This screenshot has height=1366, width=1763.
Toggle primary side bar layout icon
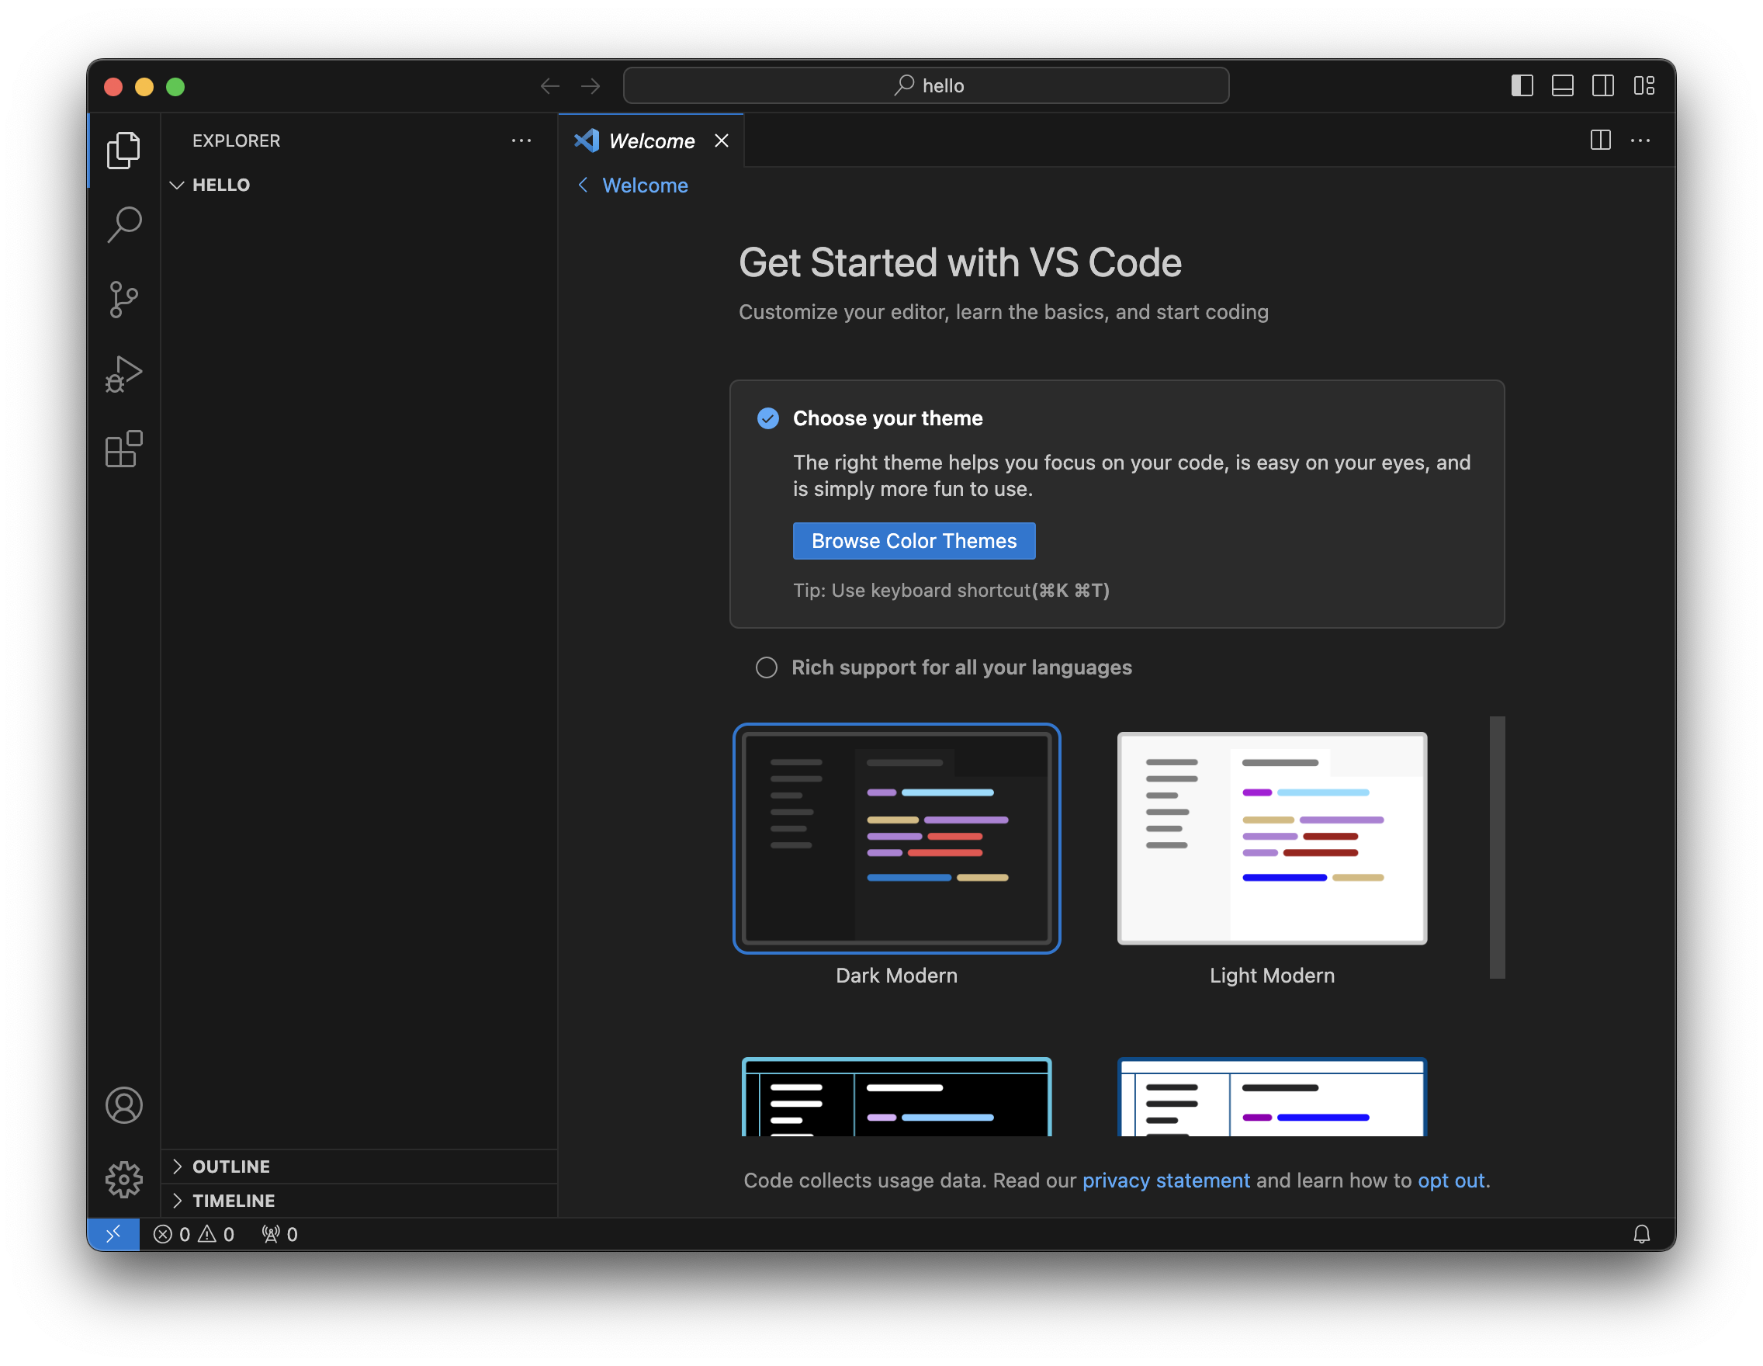tap(1522, 85)
